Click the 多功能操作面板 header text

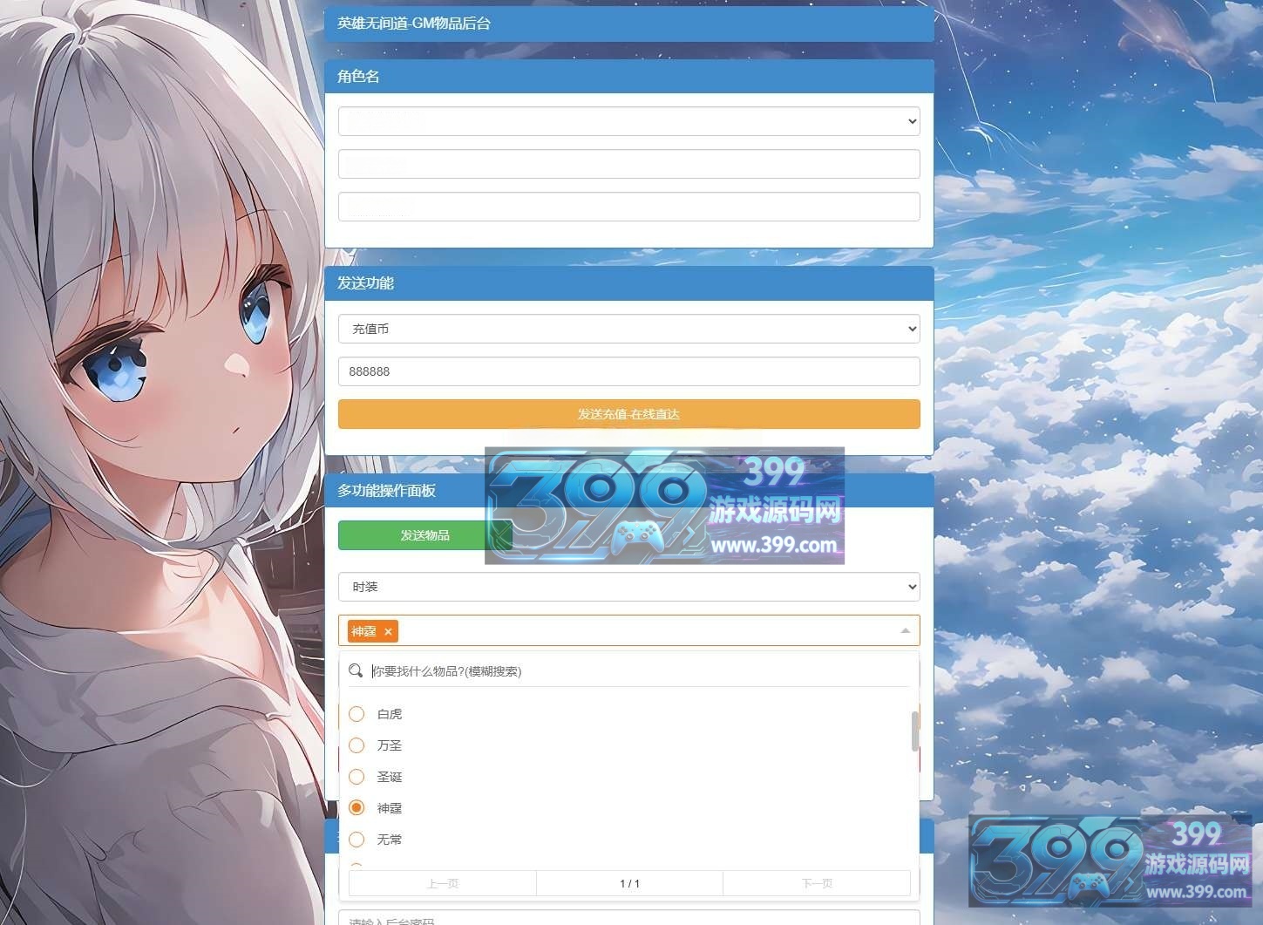(x=386, y=491)
